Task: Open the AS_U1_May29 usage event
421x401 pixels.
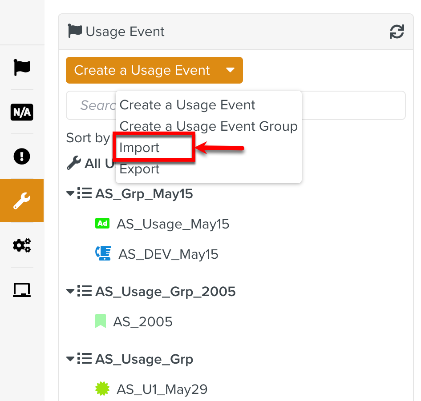Action: click(162, 389)
